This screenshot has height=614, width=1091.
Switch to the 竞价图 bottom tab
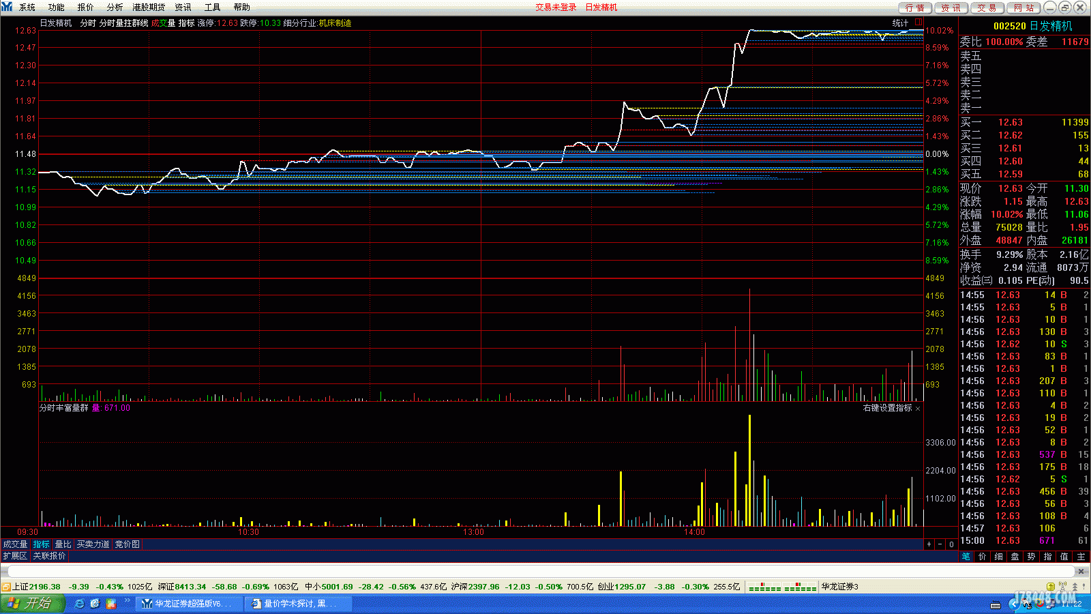tap(128, 544)
